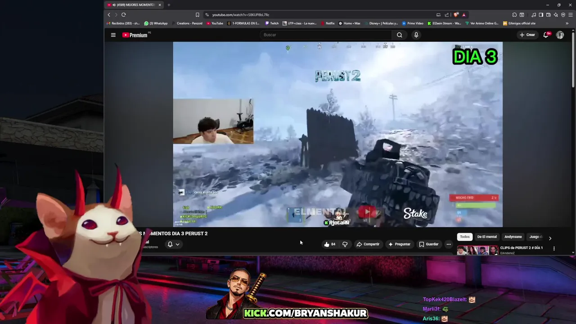Image resolution: width=576 pixels, height=324 pixels.
Task: Click the YouTube Premium logo
Action: coord(136,35)
